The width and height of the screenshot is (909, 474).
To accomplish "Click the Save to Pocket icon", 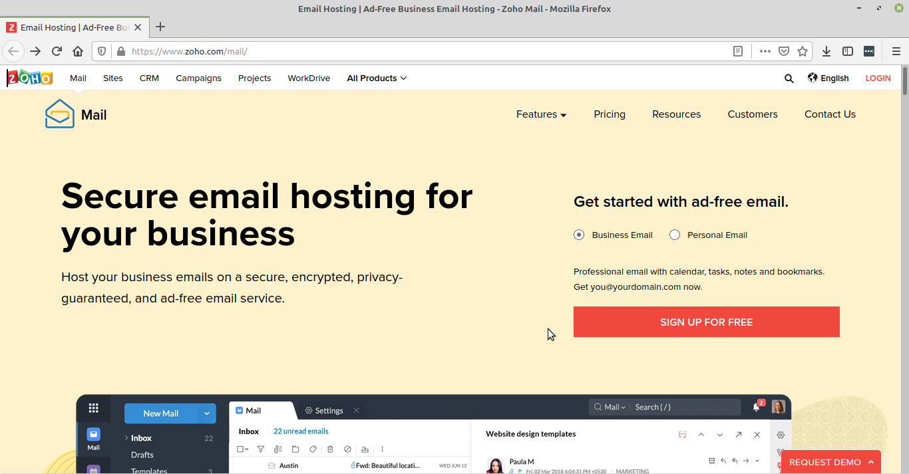I will 784,51.
